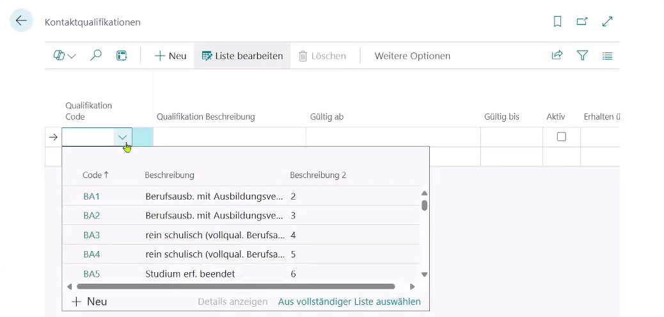The width and height of the screenshot is (664, 317).
Task: Open the filter pane icon
Action: 582,56
